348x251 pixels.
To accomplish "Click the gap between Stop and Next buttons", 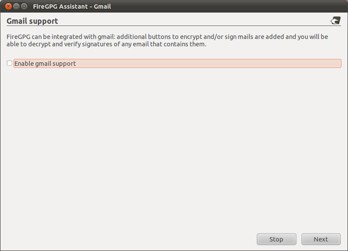I will coord(299,239).
